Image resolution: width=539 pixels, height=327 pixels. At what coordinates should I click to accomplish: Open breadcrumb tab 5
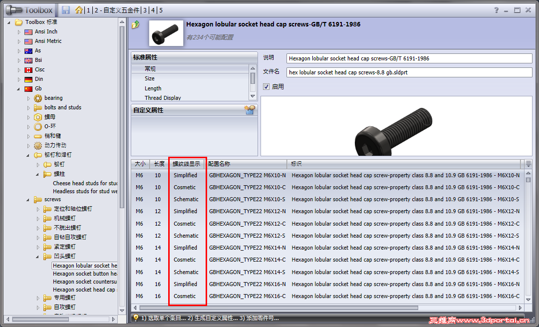161,10
